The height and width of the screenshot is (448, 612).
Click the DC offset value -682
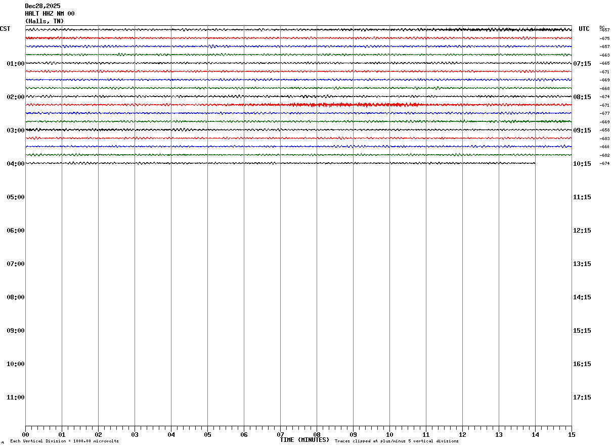point(604,155)
